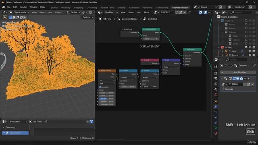Viewport: 258px width, 145px height.
Task: Open the Tool properties tab
Action: point(216,66)
